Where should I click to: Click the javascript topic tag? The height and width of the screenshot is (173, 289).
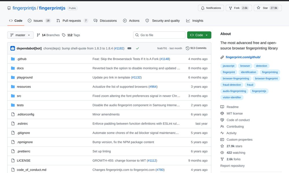tap(229, 66)
